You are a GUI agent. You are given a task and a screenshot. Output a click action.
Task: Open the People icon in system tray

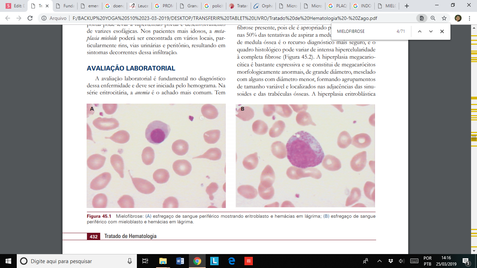(x=366, y=261)
